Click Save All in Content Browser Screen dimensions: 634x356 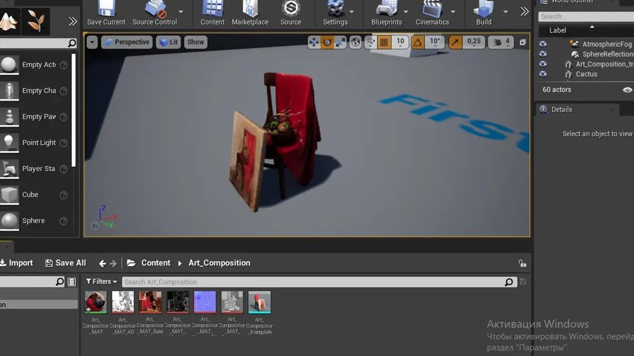point(66,263)
